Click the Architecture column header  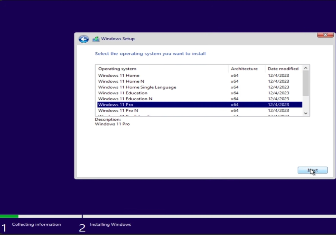pyautogui.click(x=247, y=69)
